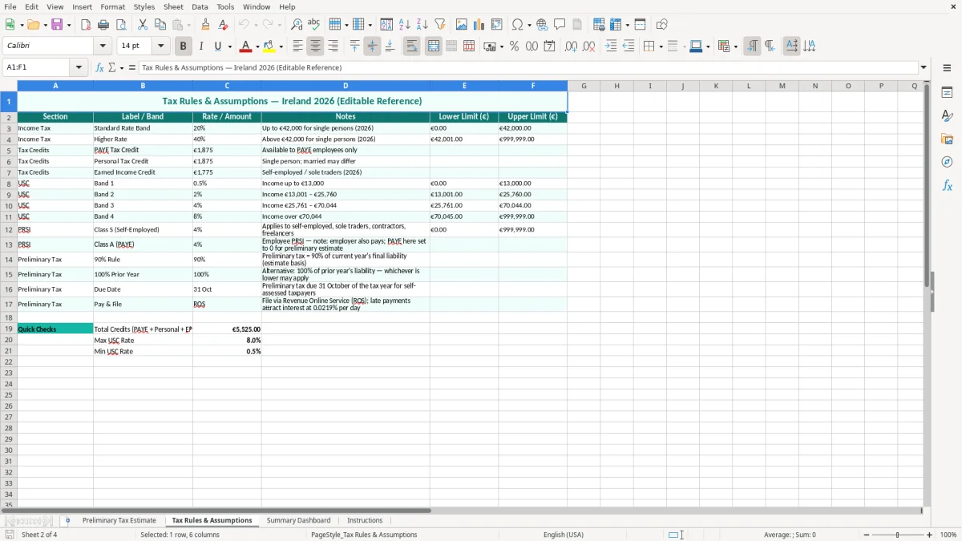Image resolution: width=962 pixels, height=541 pixels.
Task: Toggle Wrap Text
Action: pos(412,46)
